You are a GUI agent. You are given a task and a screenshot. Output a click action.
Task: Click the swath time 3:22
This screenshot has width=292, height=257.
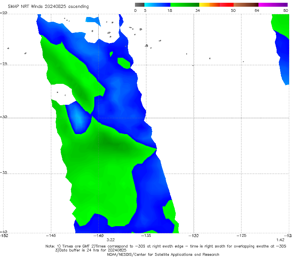point(110,240)
